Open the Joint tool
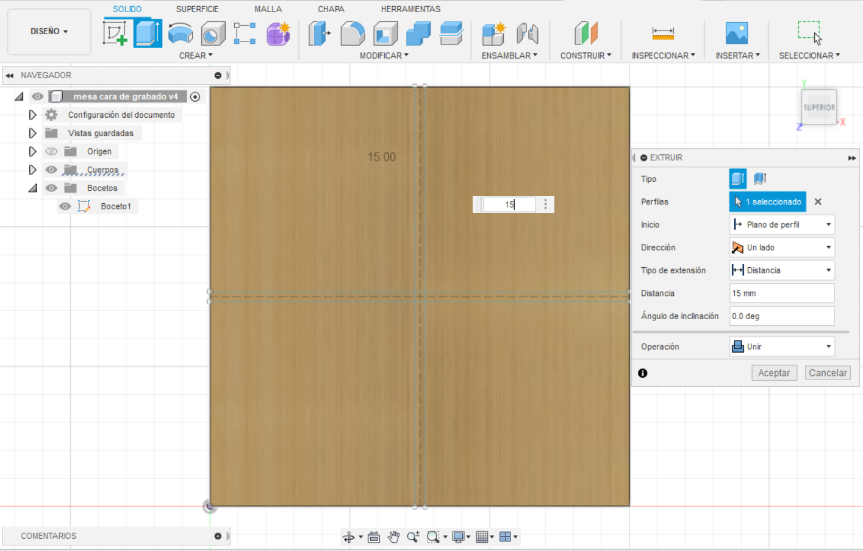The height and width of the screenshot is (551, 863). pyautogui.click(x=527, y=33)
